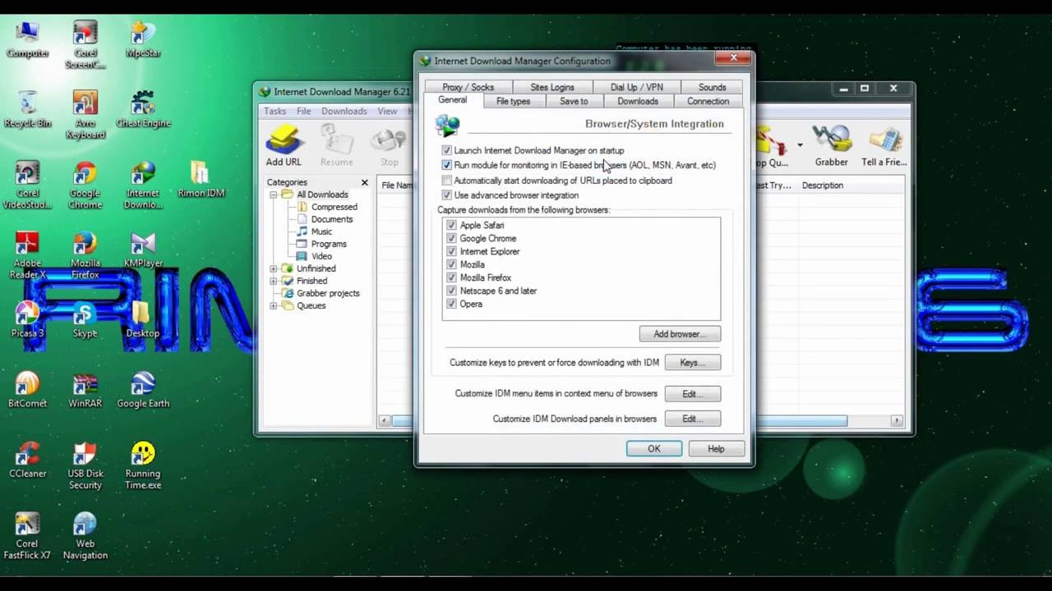
Task: Open the Computer desktop icon
Action: pyautogui.click(x=27, y=39)
